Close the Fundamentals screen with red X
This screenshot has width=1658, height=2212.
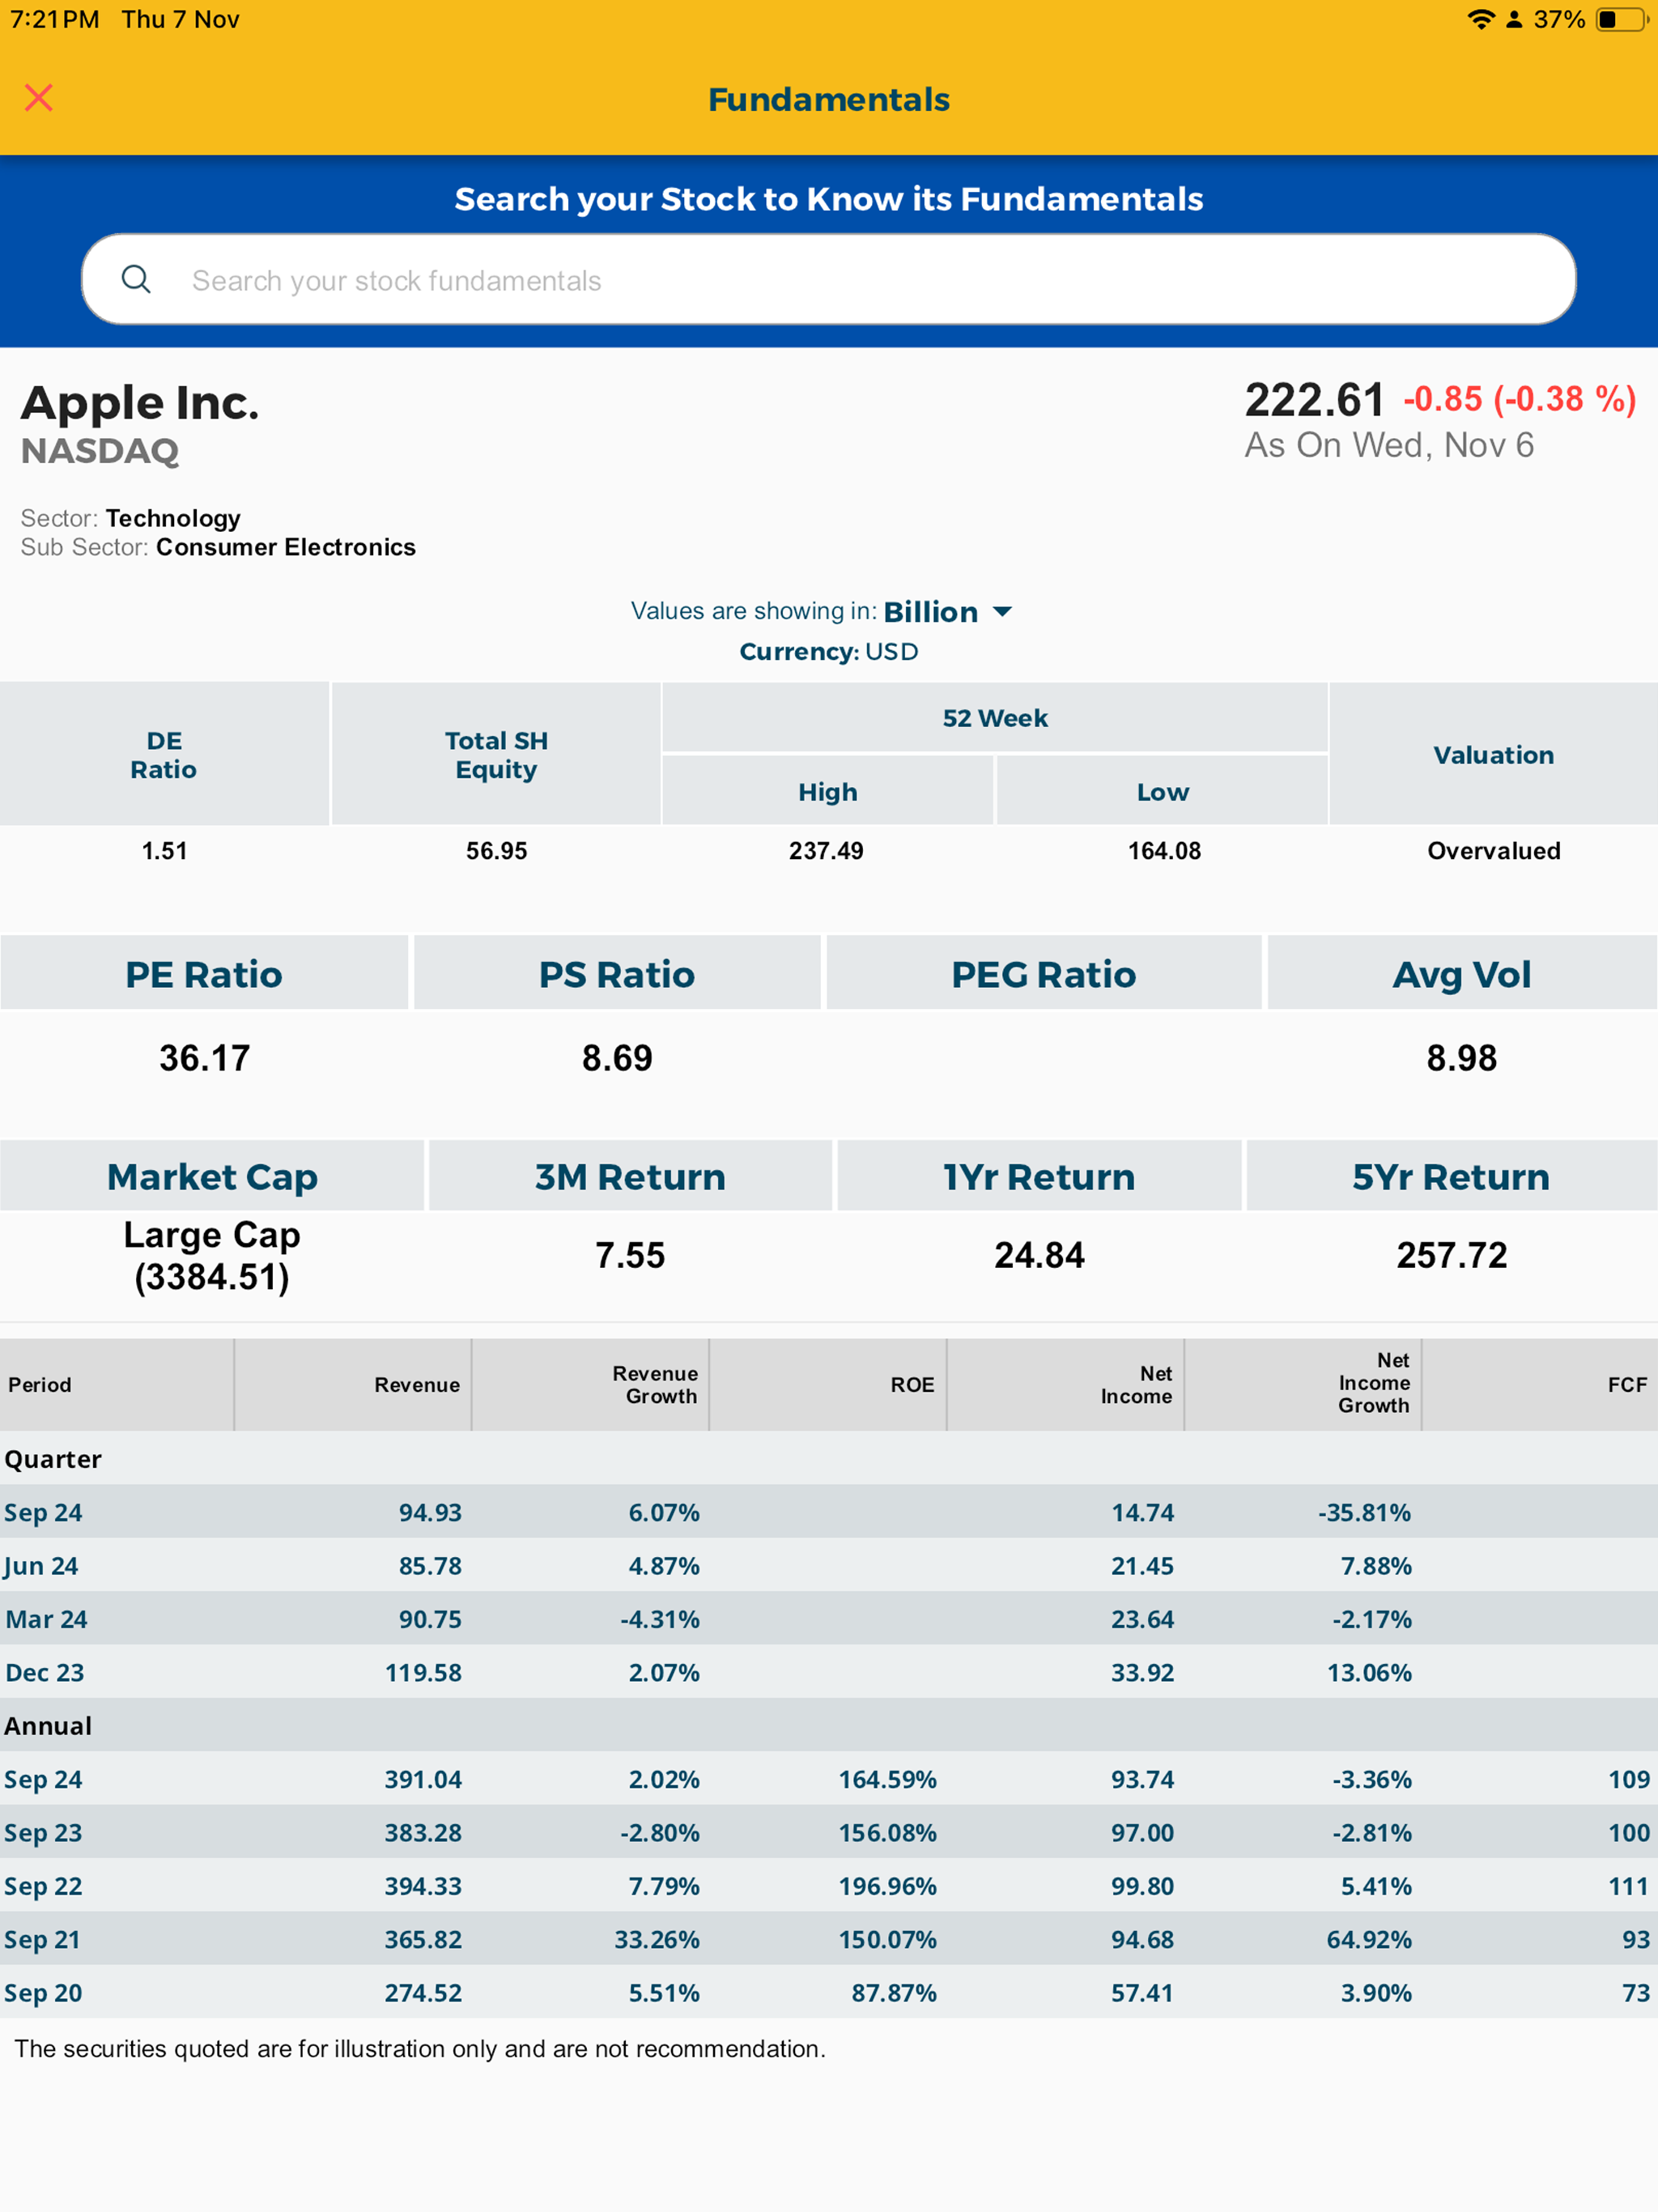[x=38, y=98]
